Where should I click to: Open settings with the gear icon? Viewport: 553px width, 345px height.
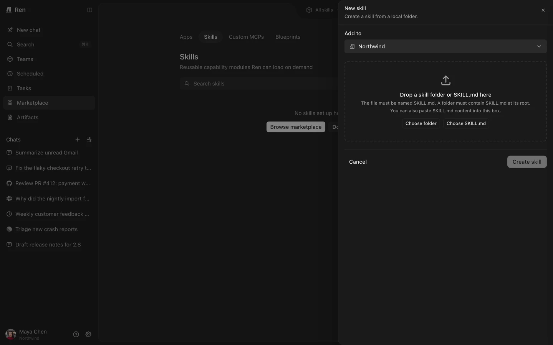pos(88,334)
